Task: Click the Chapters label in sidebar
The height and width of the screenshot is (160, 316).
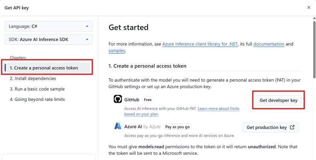Action: pos(18,57)
